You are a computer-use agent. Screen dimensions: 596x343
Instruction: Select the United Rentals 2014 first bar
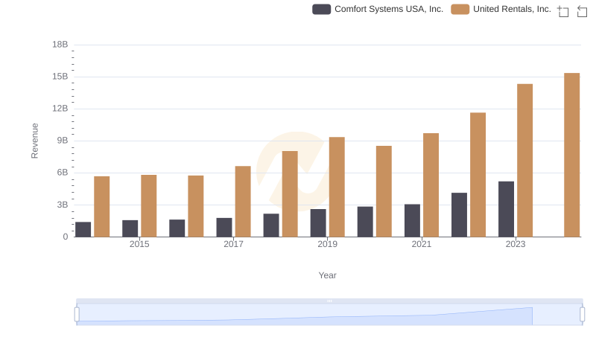click(x=102, y=206)
